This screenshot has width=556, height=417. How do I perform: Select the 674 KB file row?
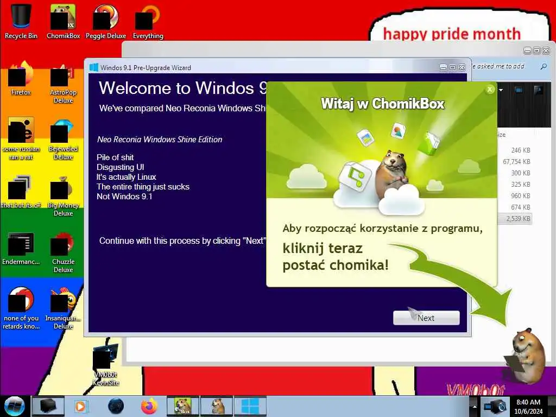(515, 207)
